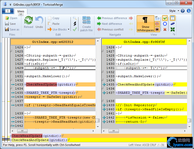Viewport: 194px width, 149px height.
Task: Click the Save as button
Action: tap(12, 29)
